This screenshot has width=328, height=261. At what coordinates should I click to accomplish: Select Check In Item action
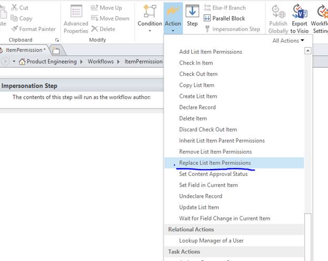pyautogui.click(x=234, y=63)
